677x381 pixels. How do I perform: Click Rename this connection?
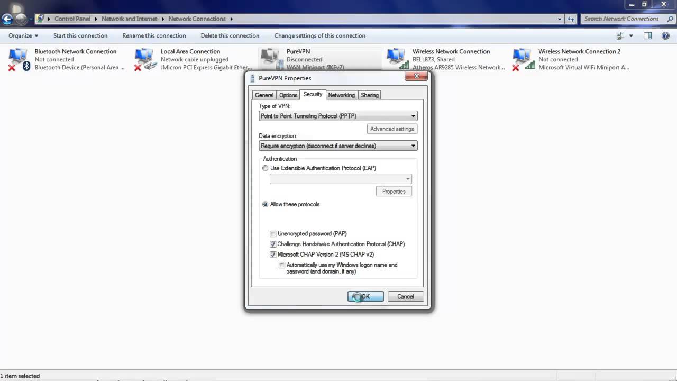point(154,35)
